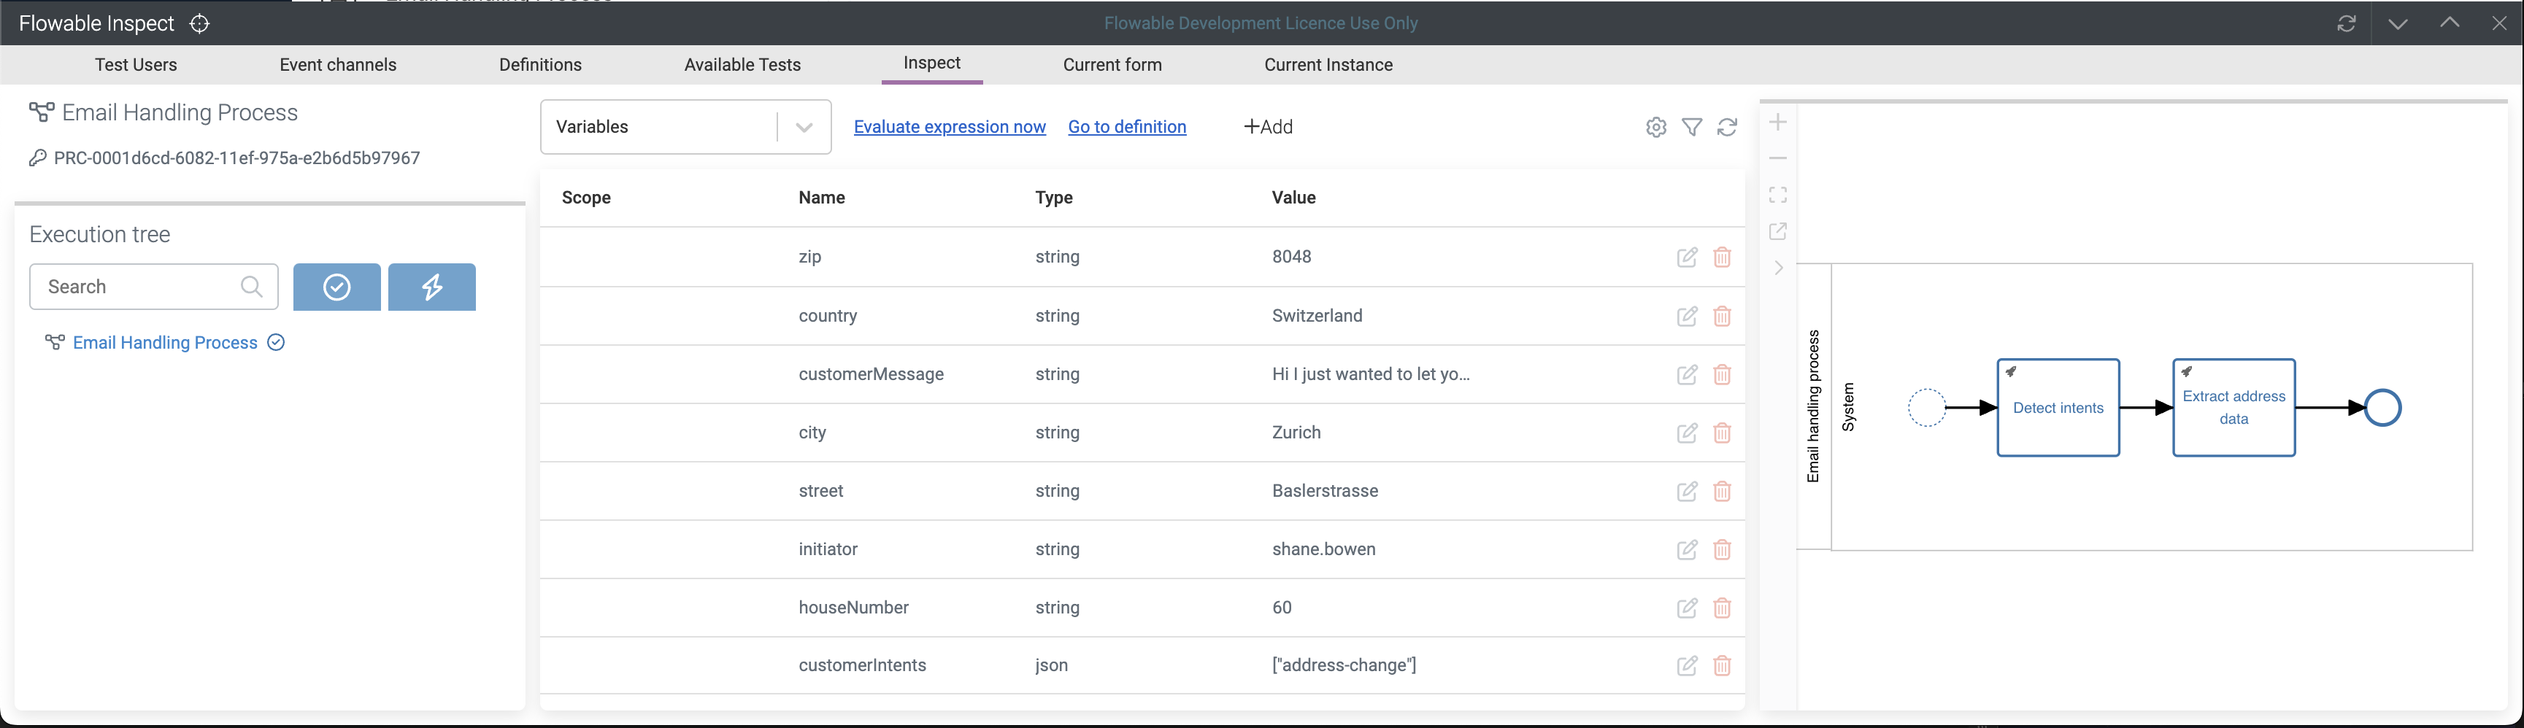Toggle the lightning bolt filter button
The height and width of the screenshot is (728, 2524).
pos(432,287)
